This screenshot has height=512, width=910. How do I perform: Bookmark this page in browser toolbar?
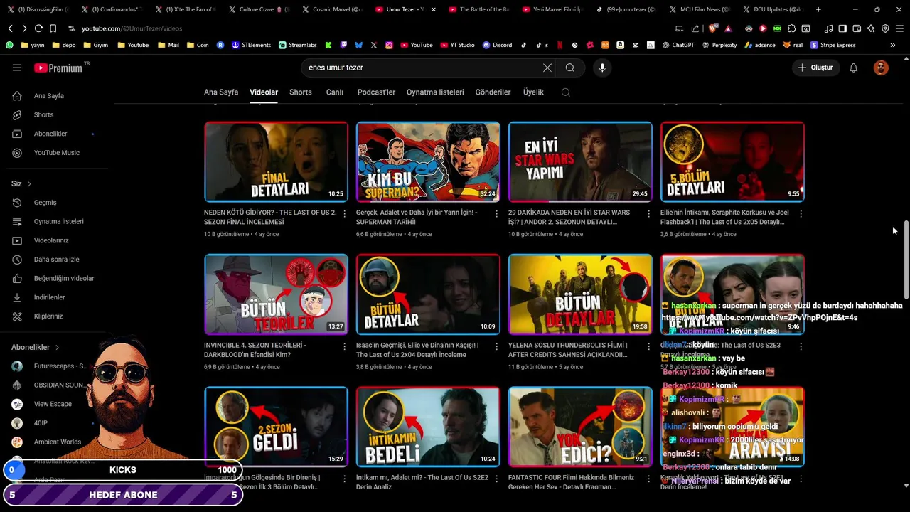[53, 28]
